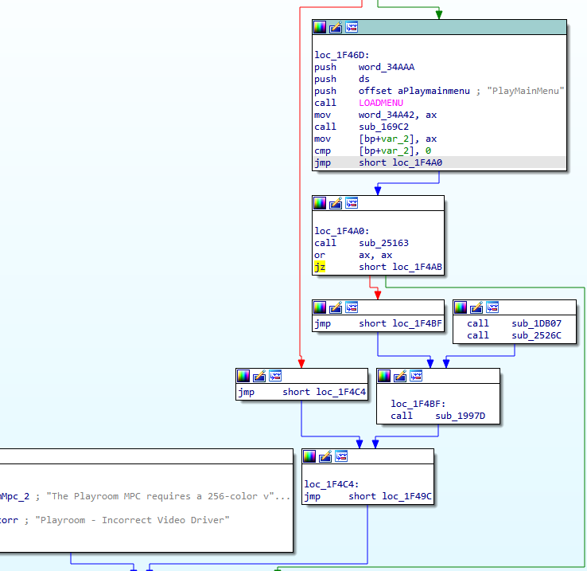Viewport: 587px width, 571px height.
Task: Click group icon in loc_1F4C4 block
Action: tap(341, 456)
